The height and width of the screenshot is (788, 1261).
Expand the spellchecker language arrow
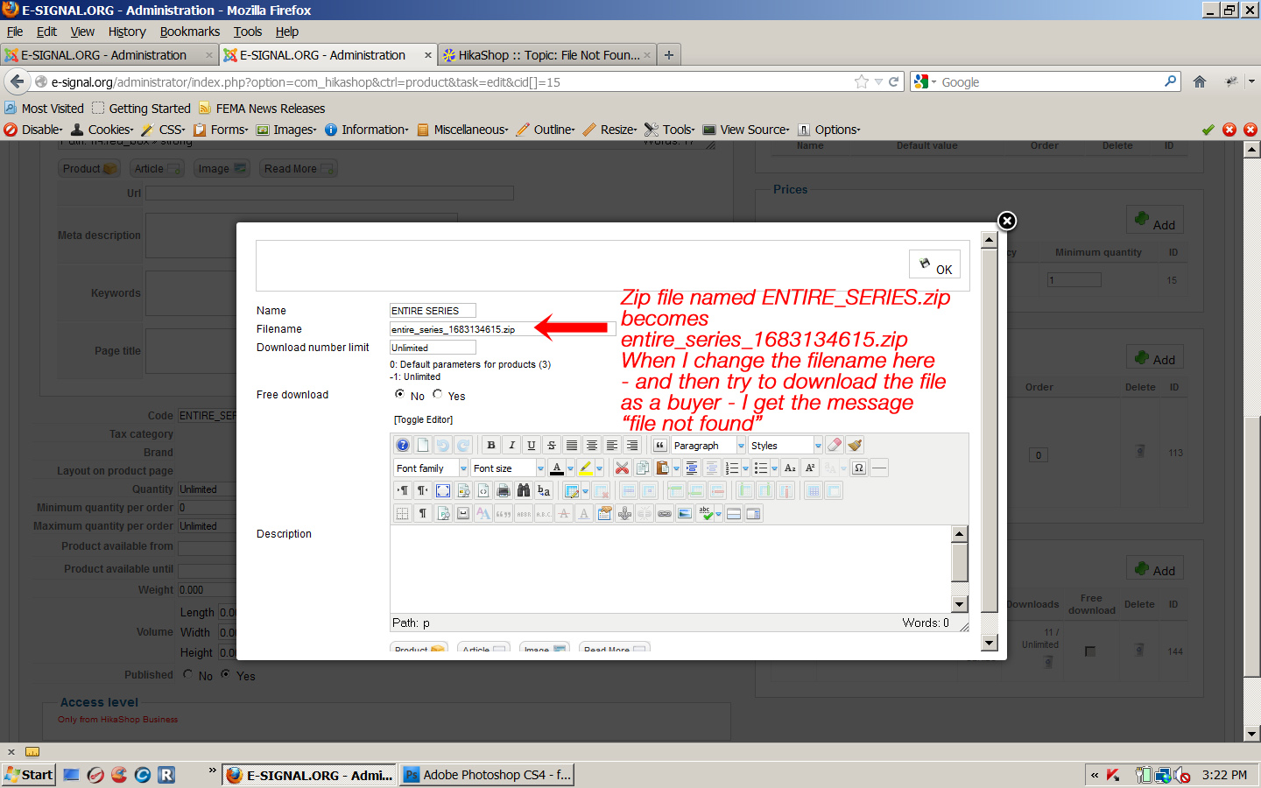(718, 514)
